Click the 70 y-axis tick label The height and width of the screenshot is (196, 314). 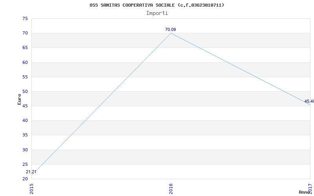tap(25, 33)
